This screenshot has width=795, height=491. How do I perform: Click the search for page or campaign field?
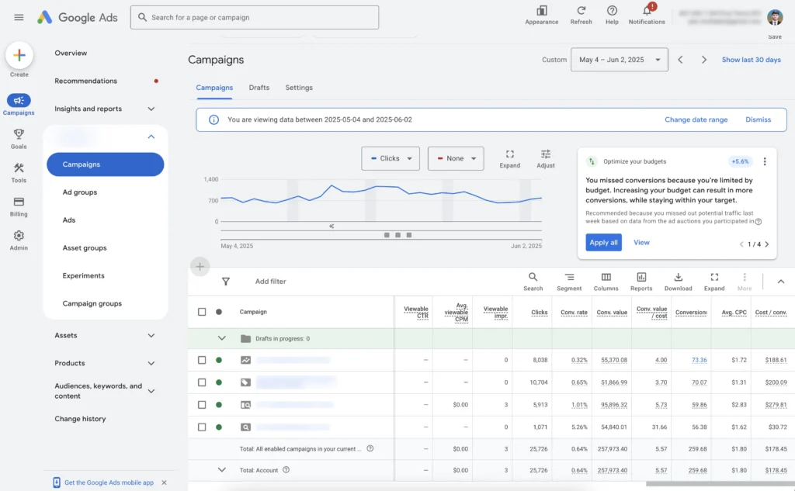255,17
